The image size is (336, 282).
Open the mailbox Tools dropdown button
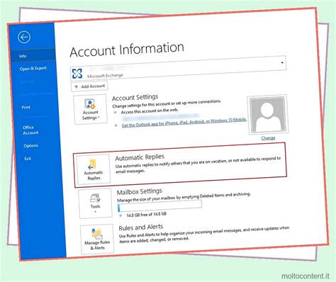pyautogui.click(x=95, y=203)
